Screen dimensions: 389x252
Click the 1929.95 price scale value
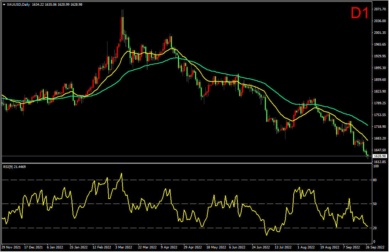click(x=380, y=56)
